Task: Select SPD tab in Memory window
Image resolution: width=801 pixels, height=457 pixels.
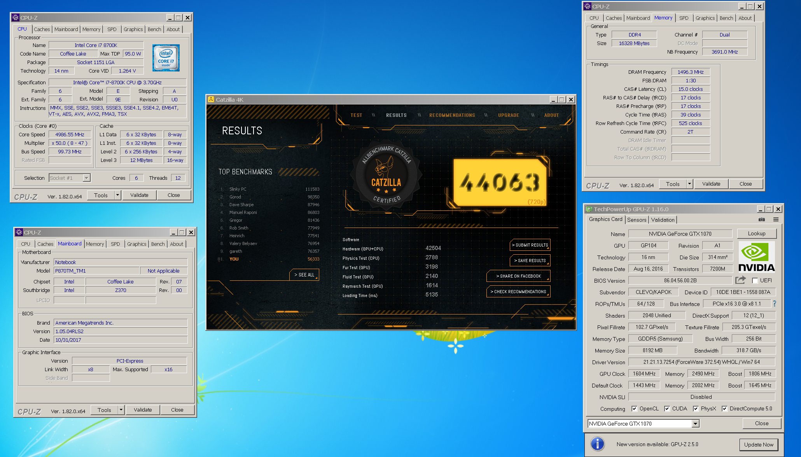Action: [x=684, y=18]
